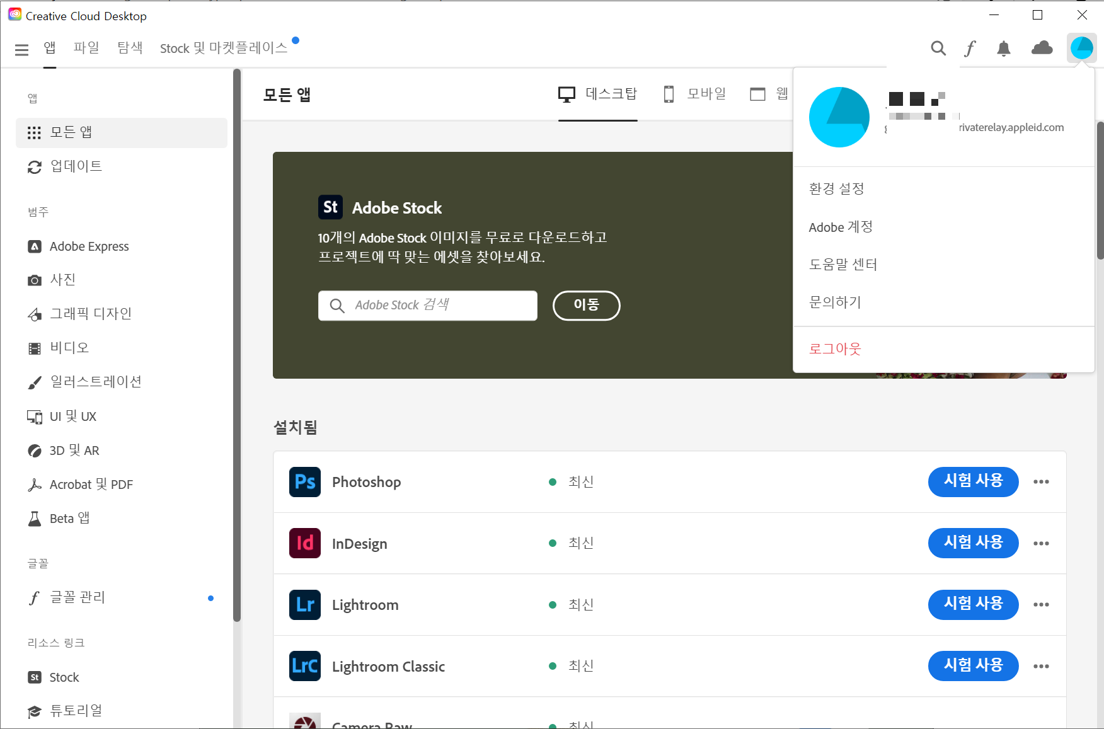Open the 사진 category
The height and width of the screenshot is (729, 1104).
point(122,280)
